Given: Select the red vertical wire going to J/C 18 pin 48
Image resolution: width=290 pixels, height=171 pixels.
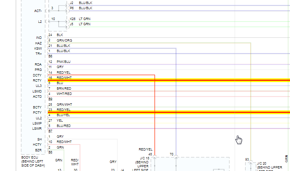Looking at the screenshot, I should click(155, 115).
